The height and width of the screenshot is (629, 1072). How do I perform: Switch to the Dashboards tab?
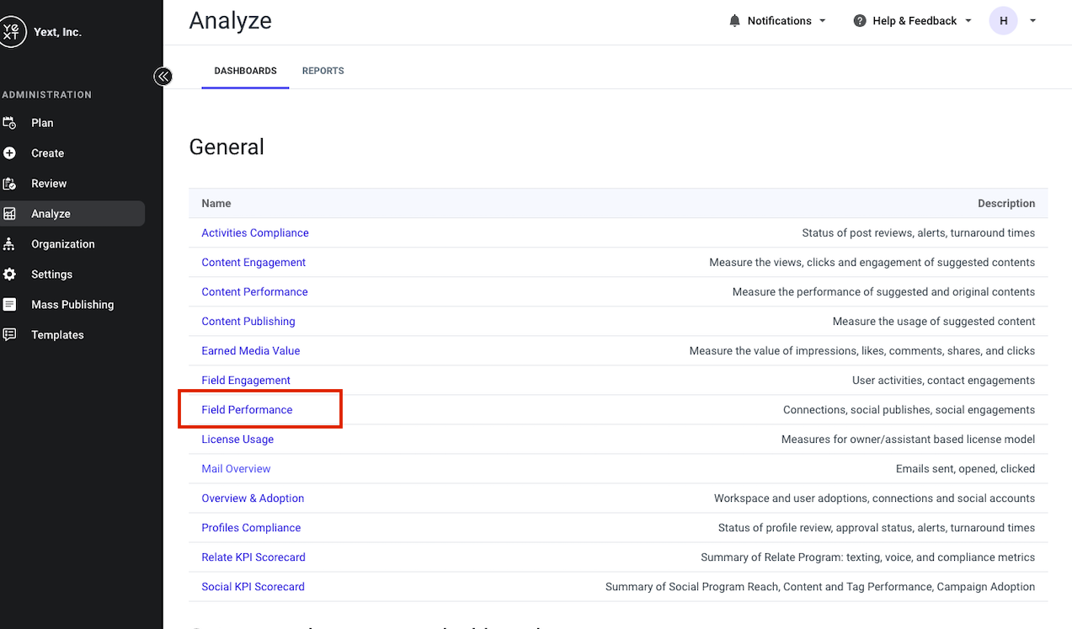coord(245,71)
